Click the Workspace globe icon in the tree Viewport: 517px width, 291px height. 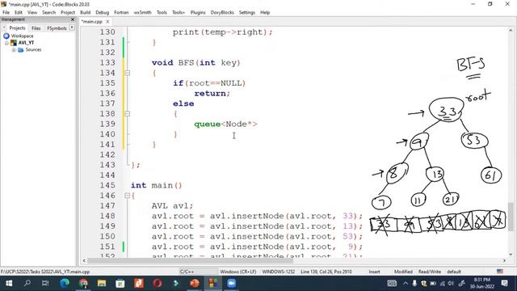6,36
